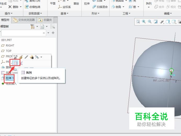The image size is (181, 136).
Task: Click the magnifier icon in mini toolbar
Action: point(16,70)
